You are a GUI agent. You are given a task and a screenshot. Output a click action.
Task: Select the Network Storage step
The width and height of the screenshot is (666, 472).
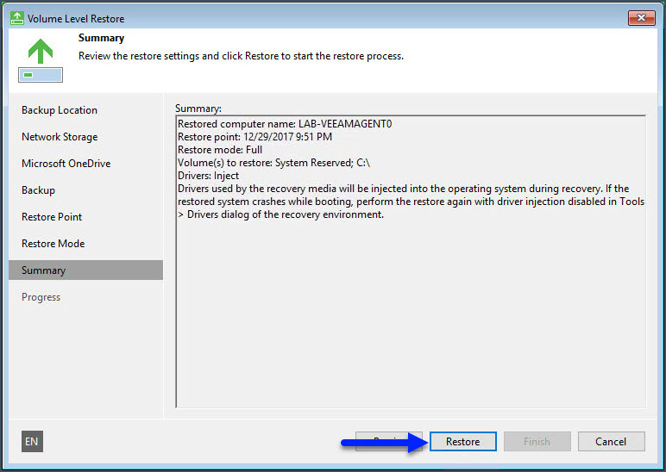pos(60,137)
